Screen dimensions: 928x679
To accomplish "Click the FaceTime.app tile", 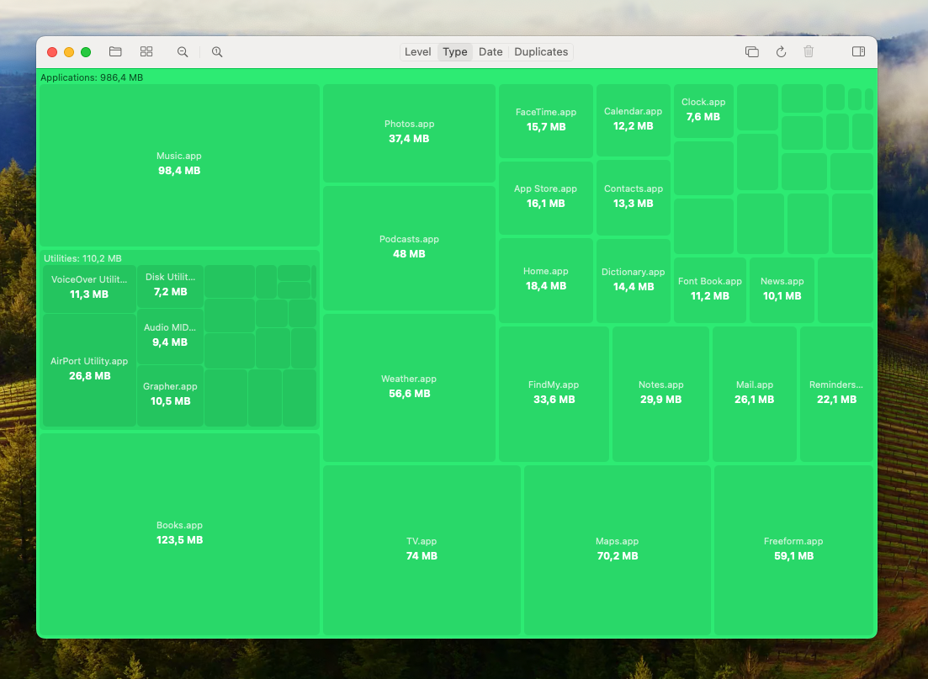I will click(x=546, y=121).
